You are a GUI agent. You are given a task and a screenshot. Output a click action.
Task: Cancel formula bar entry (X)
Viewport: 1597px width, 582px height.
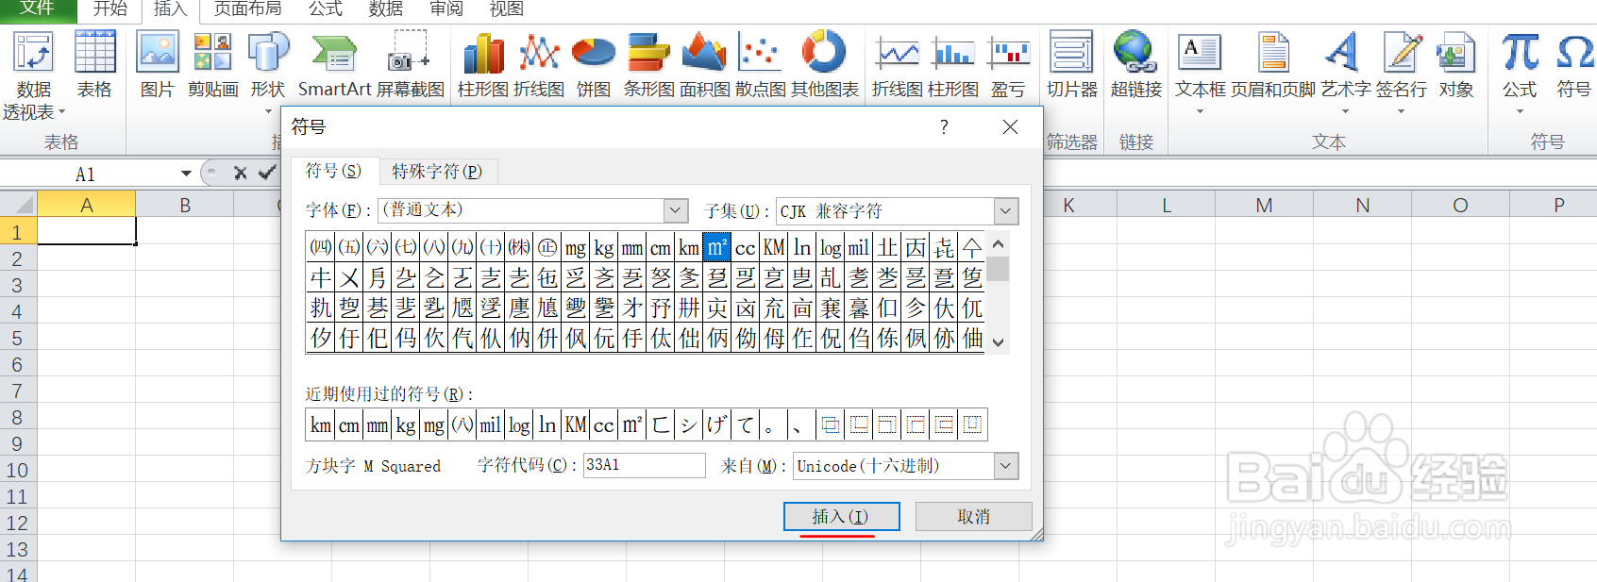pos(240,173)
